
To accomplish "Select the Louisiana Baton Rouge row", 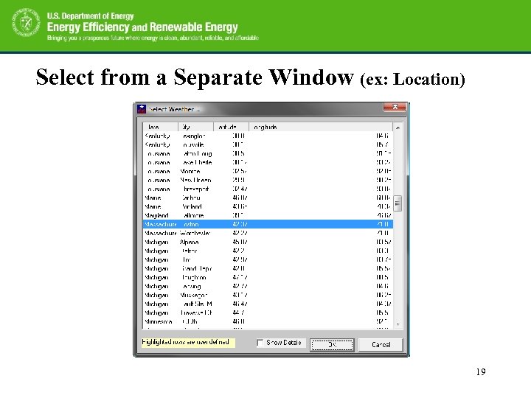I will tap(268, 153).
